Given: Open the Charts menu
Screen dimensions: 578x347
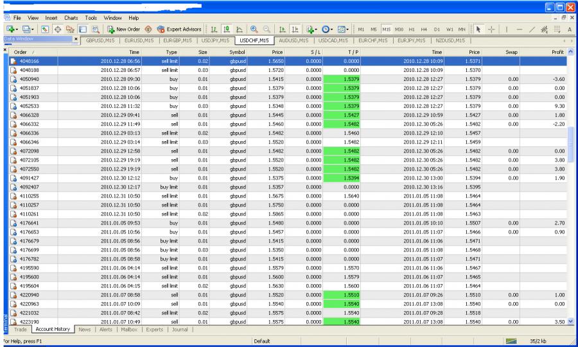Looking at the screenshot, I should pyautogui.click(x=70, y=19).
